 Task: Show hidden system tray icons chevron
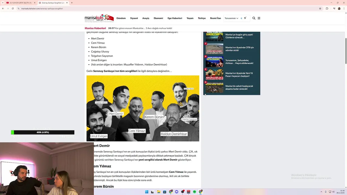coord(322,192)
